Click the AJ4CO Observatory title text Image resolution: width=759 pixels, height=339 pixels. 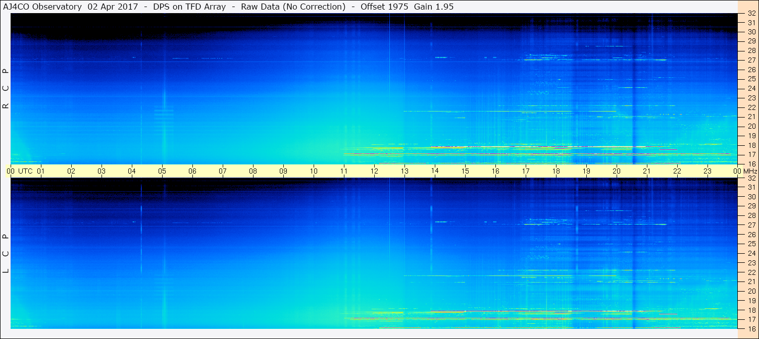pos(42,7)
